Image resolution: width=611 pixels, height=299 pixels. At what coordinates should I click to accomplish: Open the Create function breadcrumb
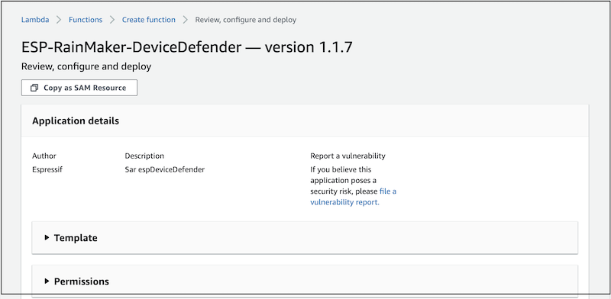148,20
